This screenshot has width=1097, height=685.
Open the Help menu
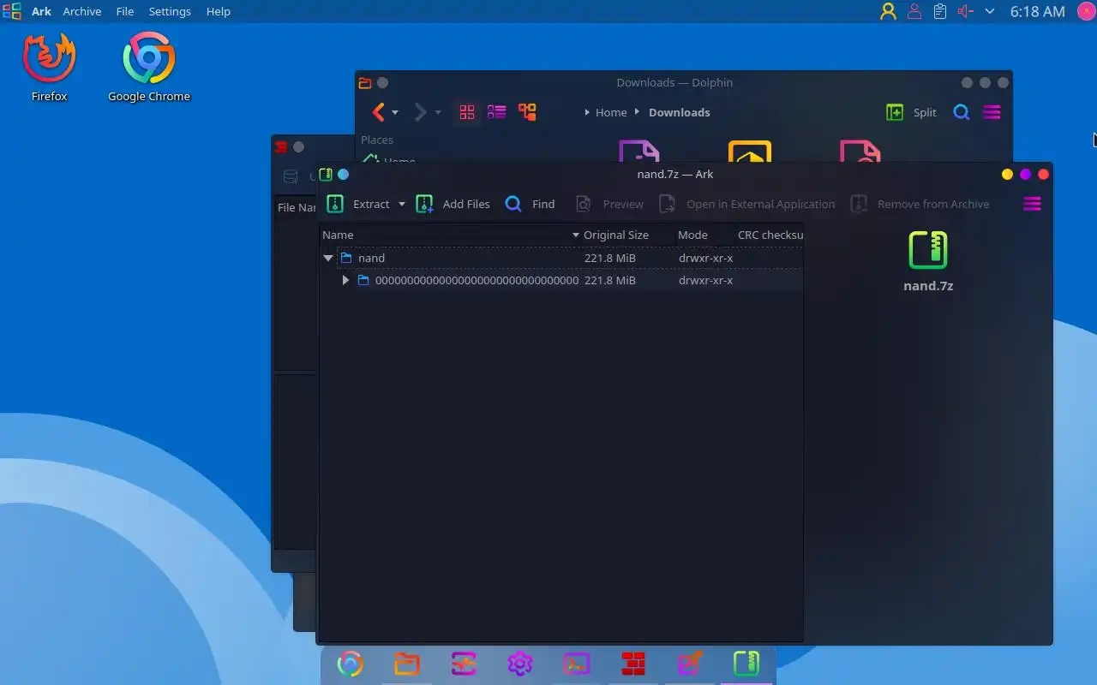[219, 11]
